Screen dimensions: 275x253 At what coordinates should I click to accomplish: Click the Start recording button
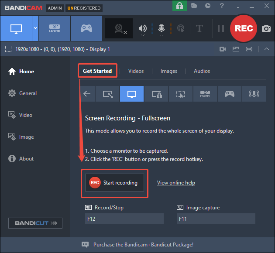click(114, 183)
